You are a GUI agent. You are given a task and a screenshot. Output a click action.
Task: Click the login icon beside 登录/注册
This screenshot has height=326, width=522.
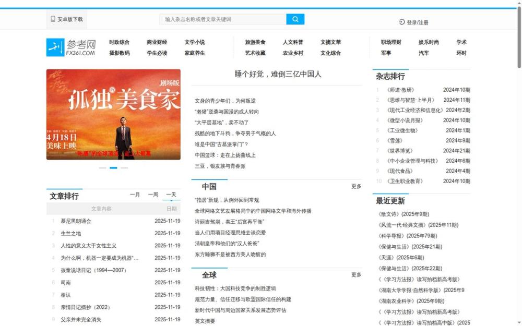point(402,22)
